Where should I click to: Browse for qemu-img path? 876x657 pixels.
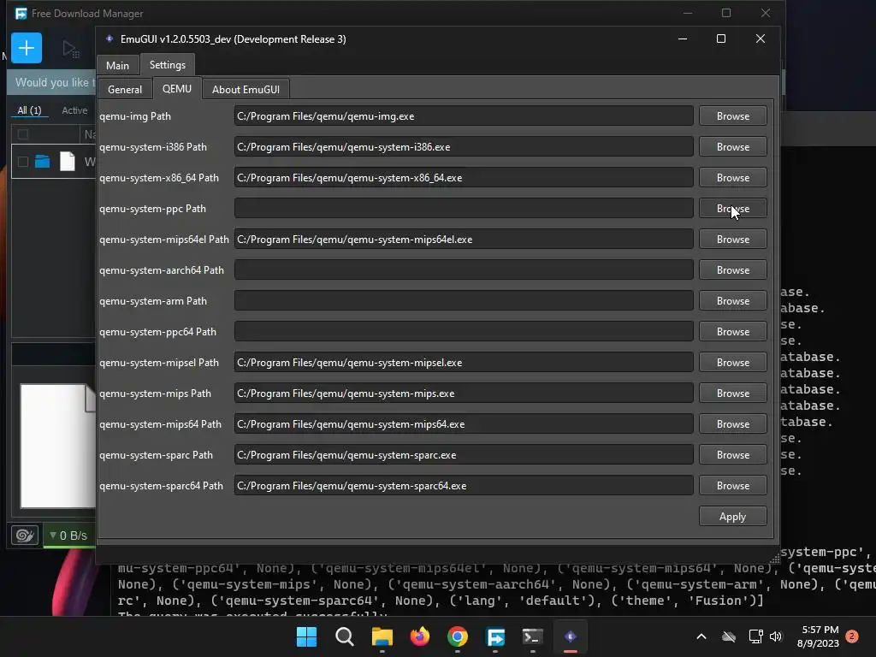pyautogui.click(x=733, y=116)
